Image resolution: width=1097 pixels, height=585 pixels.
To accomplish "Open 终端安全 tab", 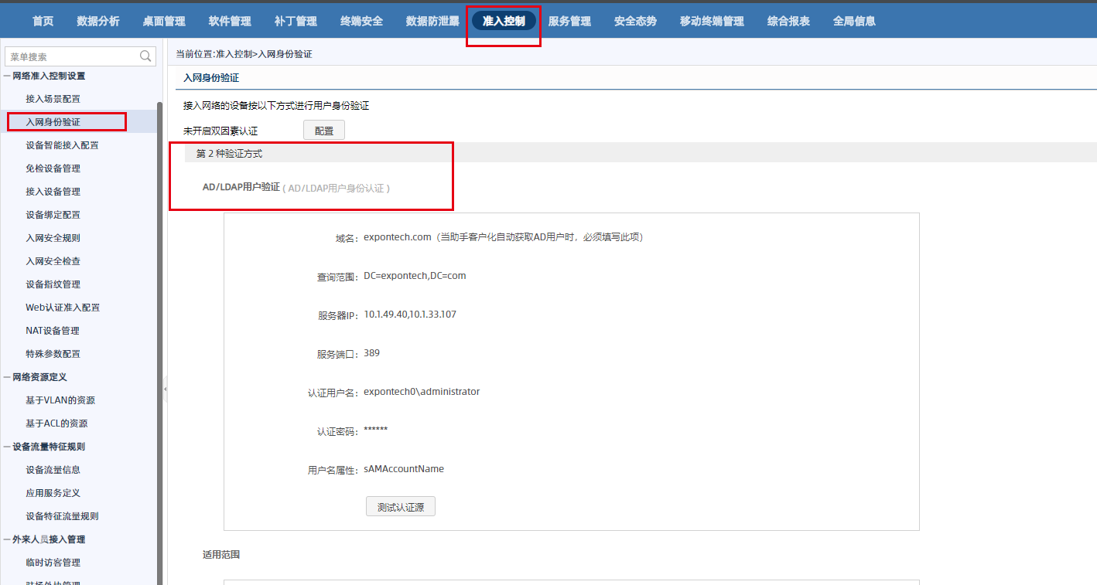I will point(361,21).
